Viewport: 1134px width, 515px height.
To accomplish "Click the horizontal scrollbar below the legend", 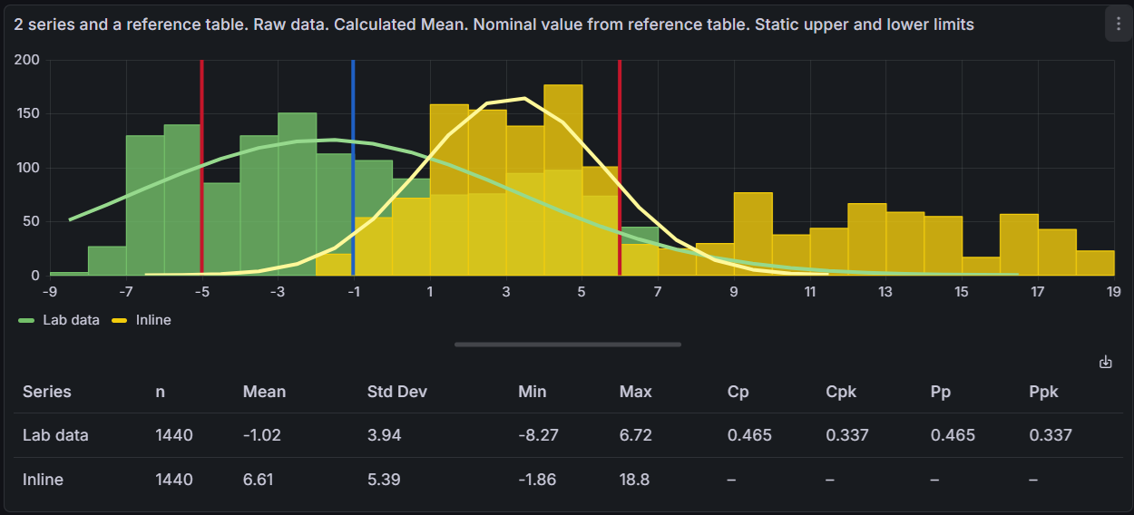I will 567,345.
